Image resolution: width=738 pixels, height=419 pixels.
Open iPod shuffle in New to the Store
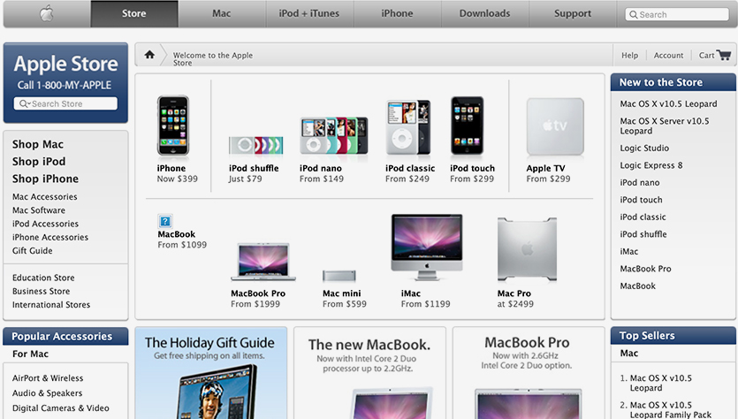coord(643,234)
